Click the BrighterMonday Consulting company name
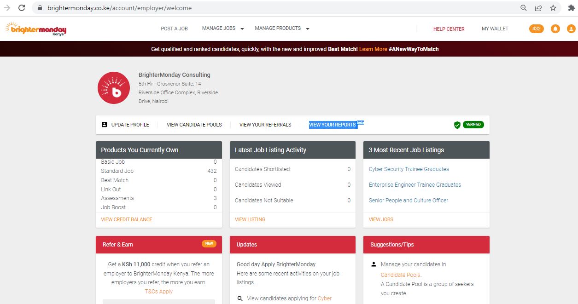Viewport: 578px width, 304px height. (x=175, y=75)
